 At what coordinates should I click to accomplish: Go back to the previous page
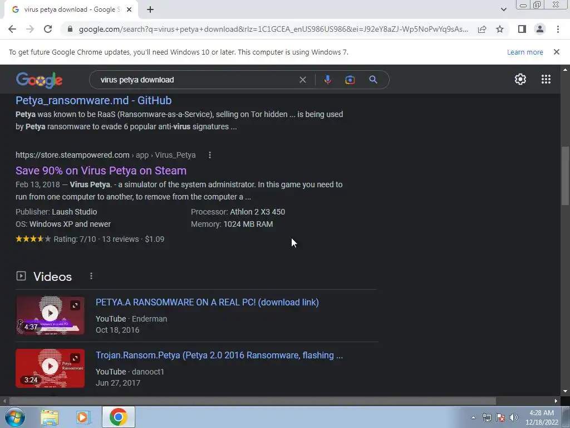(x=12, y=29)
